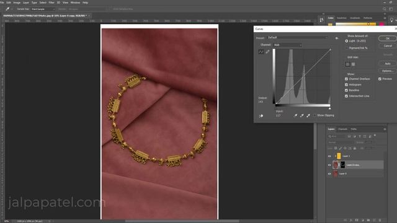Open the Sample Size dropdown
This screenshot has width=397, height=223.
tap(43, 9)
